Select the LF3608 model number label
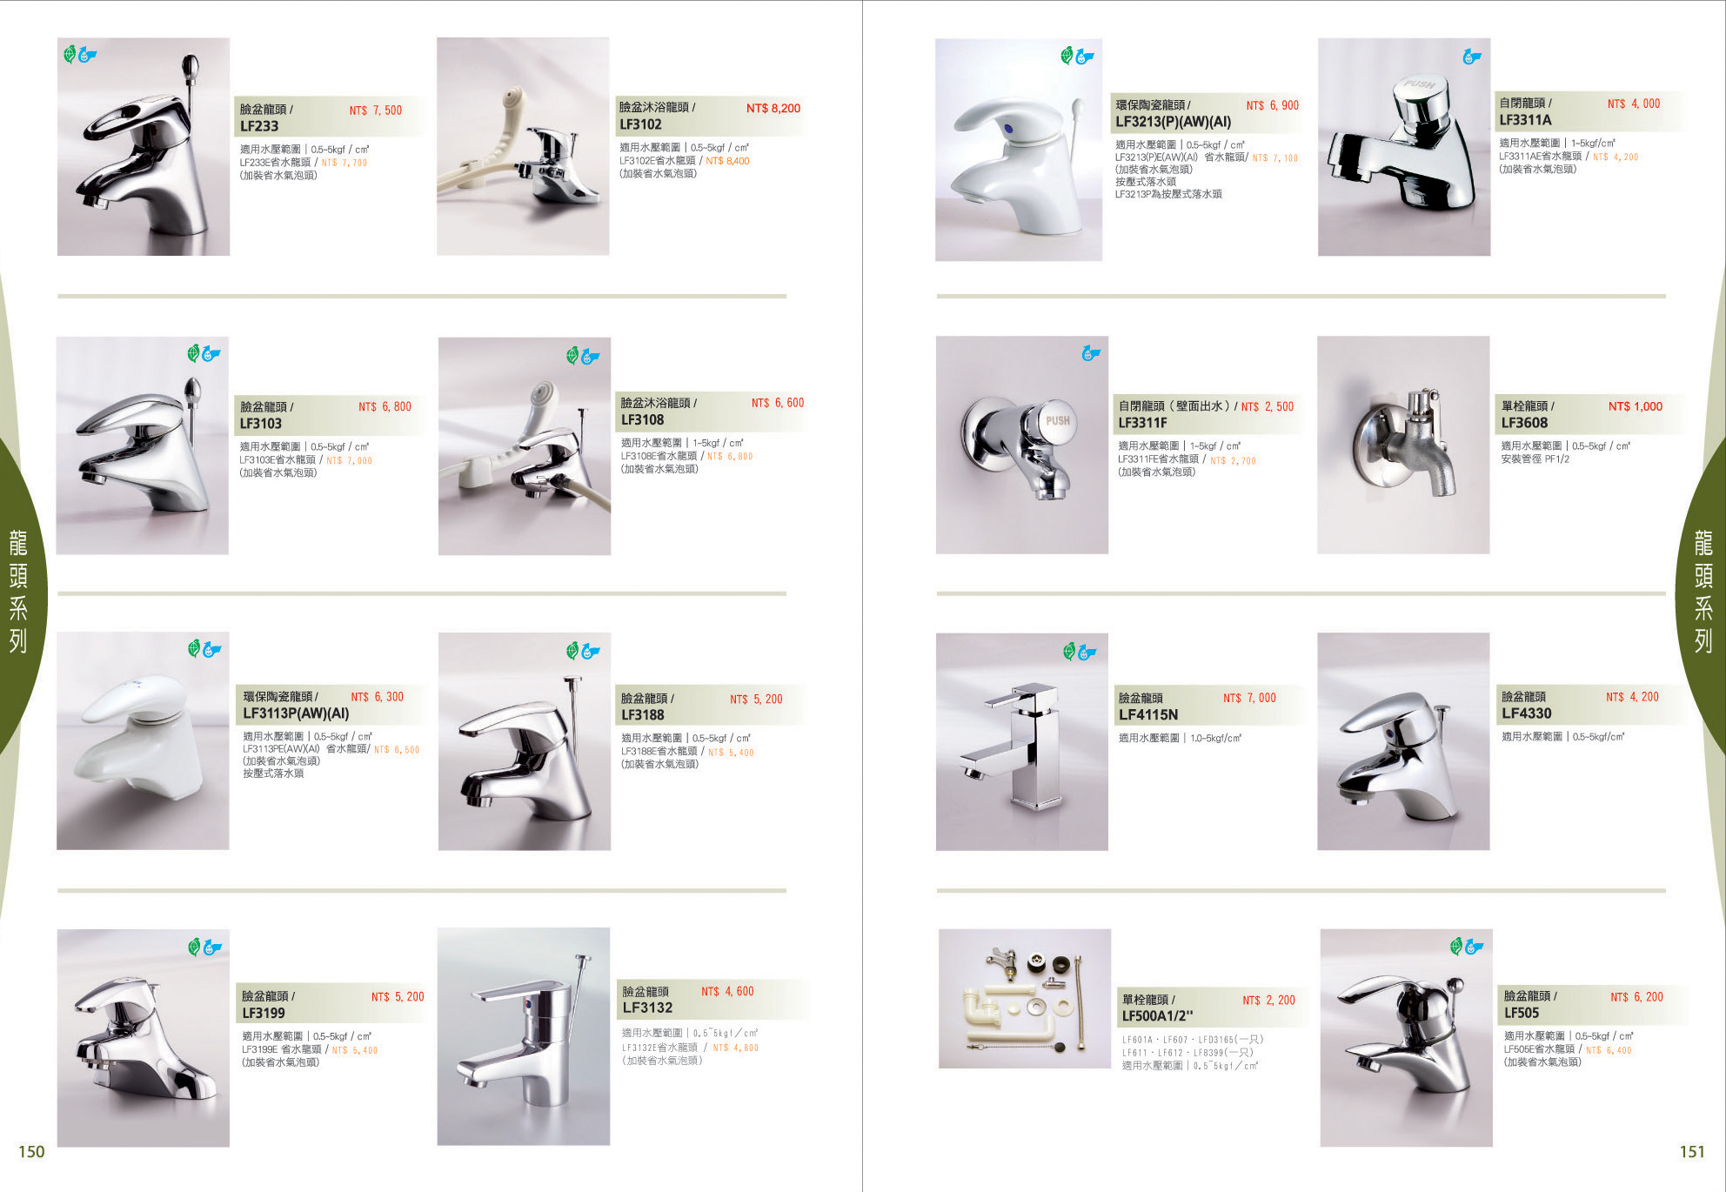This screenshot has width=1726, height=1192. [1524, 423]
